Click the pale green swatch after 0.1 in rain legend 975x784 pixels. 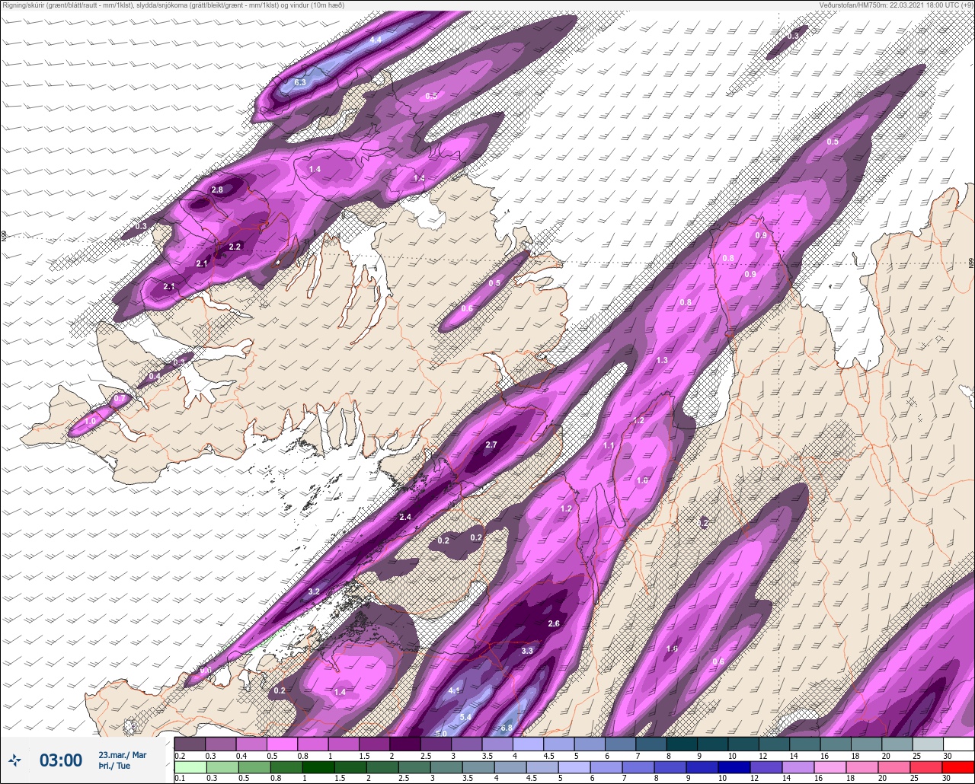point(190,767)
